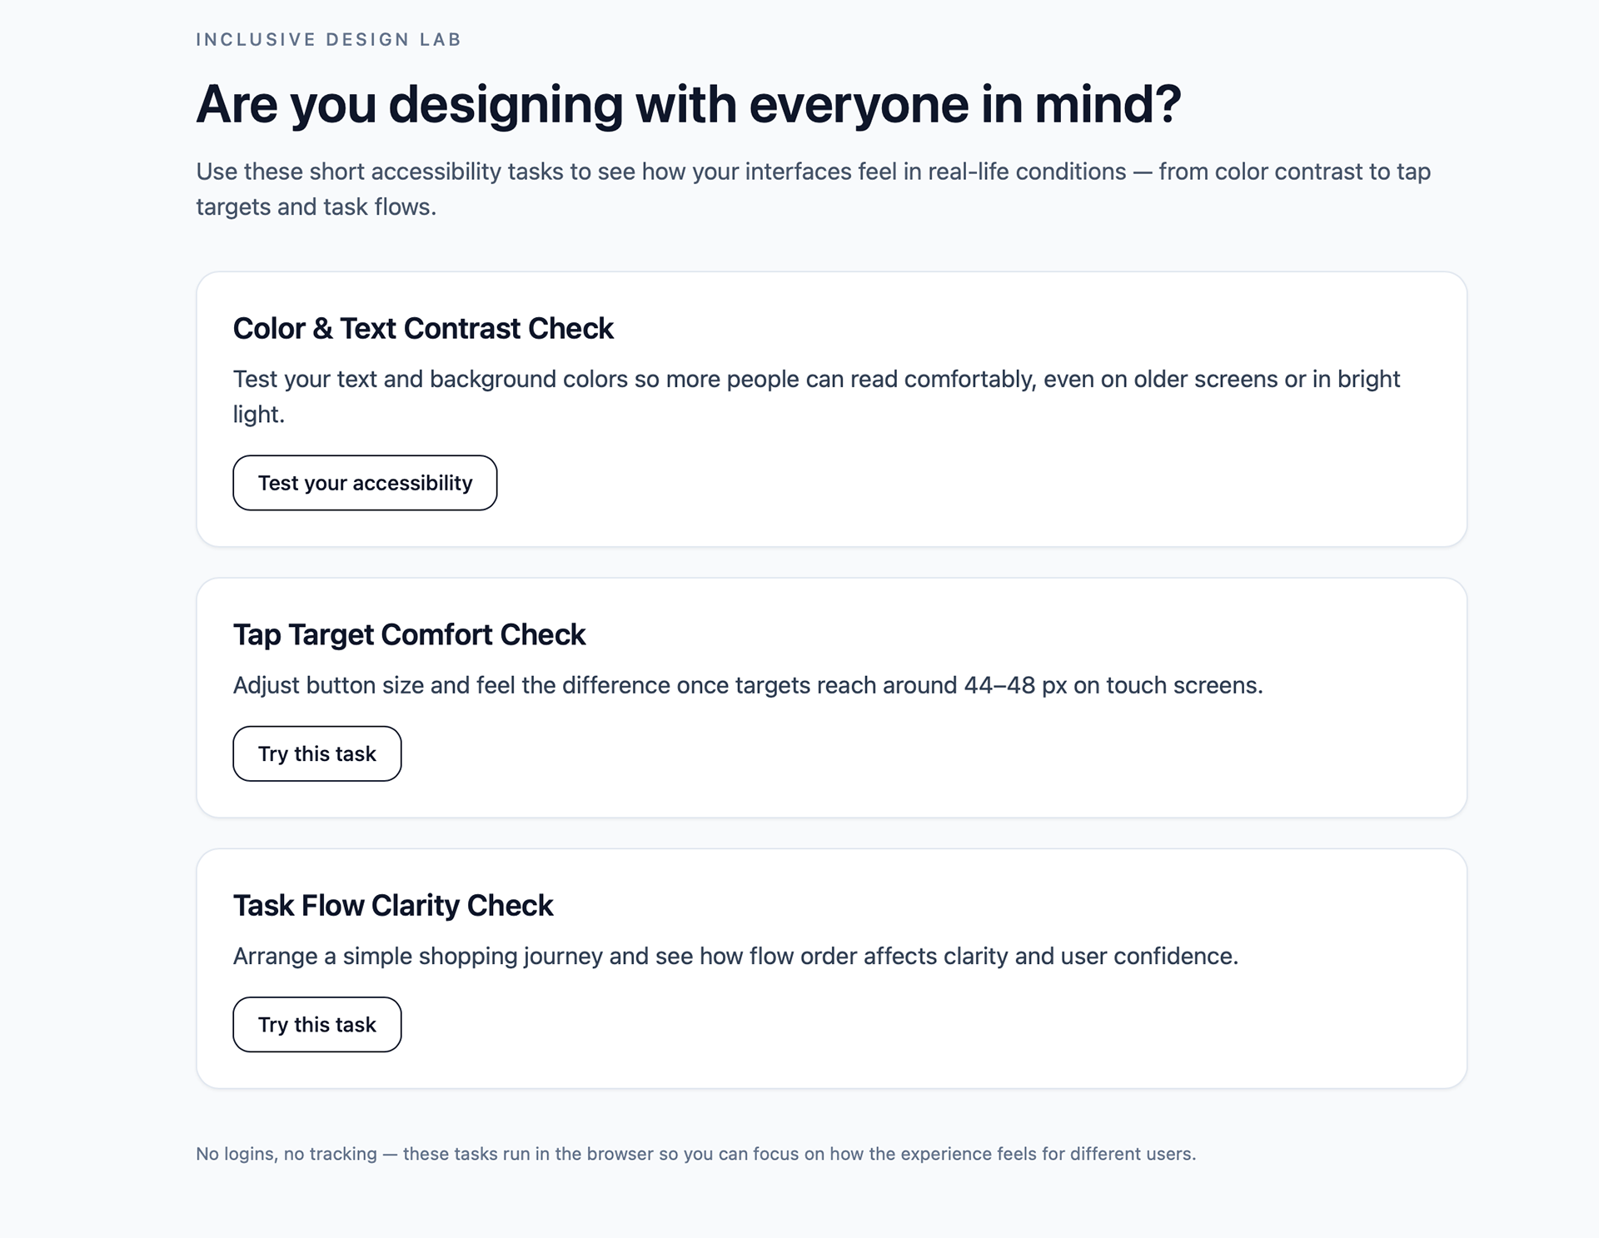Click the "Are you designing with everyone in mind?" headline
The width and height of the screenshot is (1599, 1238).
[x=688, y=105]
